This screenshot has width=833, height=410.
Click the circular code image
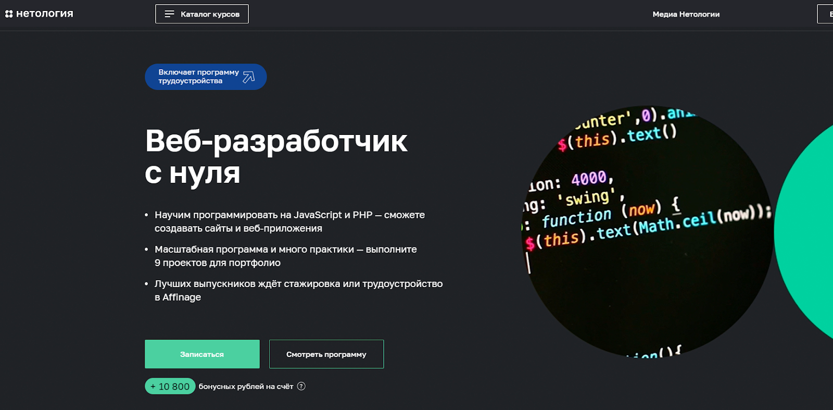tap(647, 231)
